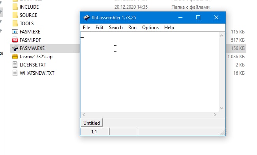Click the fasmw17325.zip file name

click(36, 57)
